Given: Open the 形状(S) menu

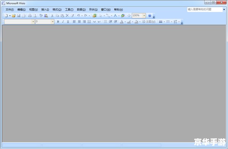Looking at the screenshot, I should point(93,9).
